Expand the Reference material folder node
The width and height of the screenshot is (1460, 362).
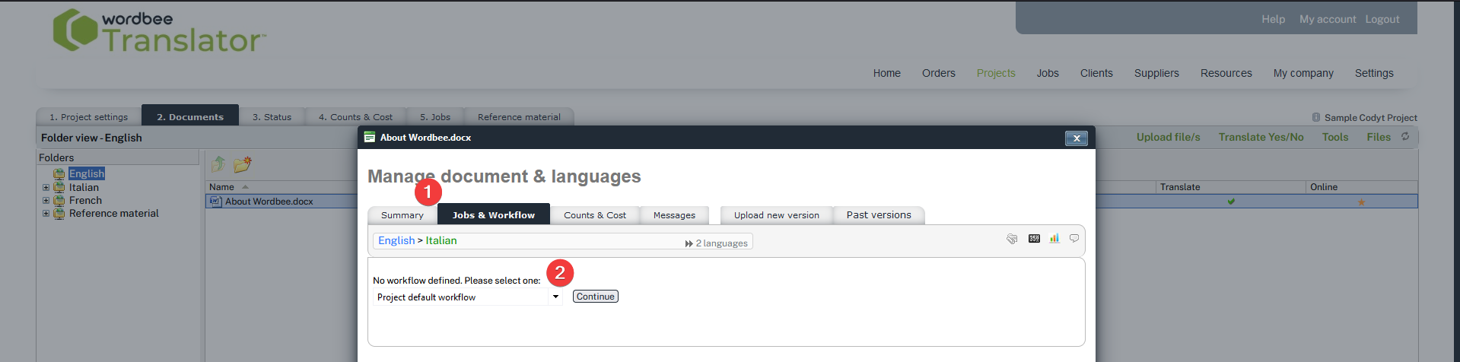(46, 214)
